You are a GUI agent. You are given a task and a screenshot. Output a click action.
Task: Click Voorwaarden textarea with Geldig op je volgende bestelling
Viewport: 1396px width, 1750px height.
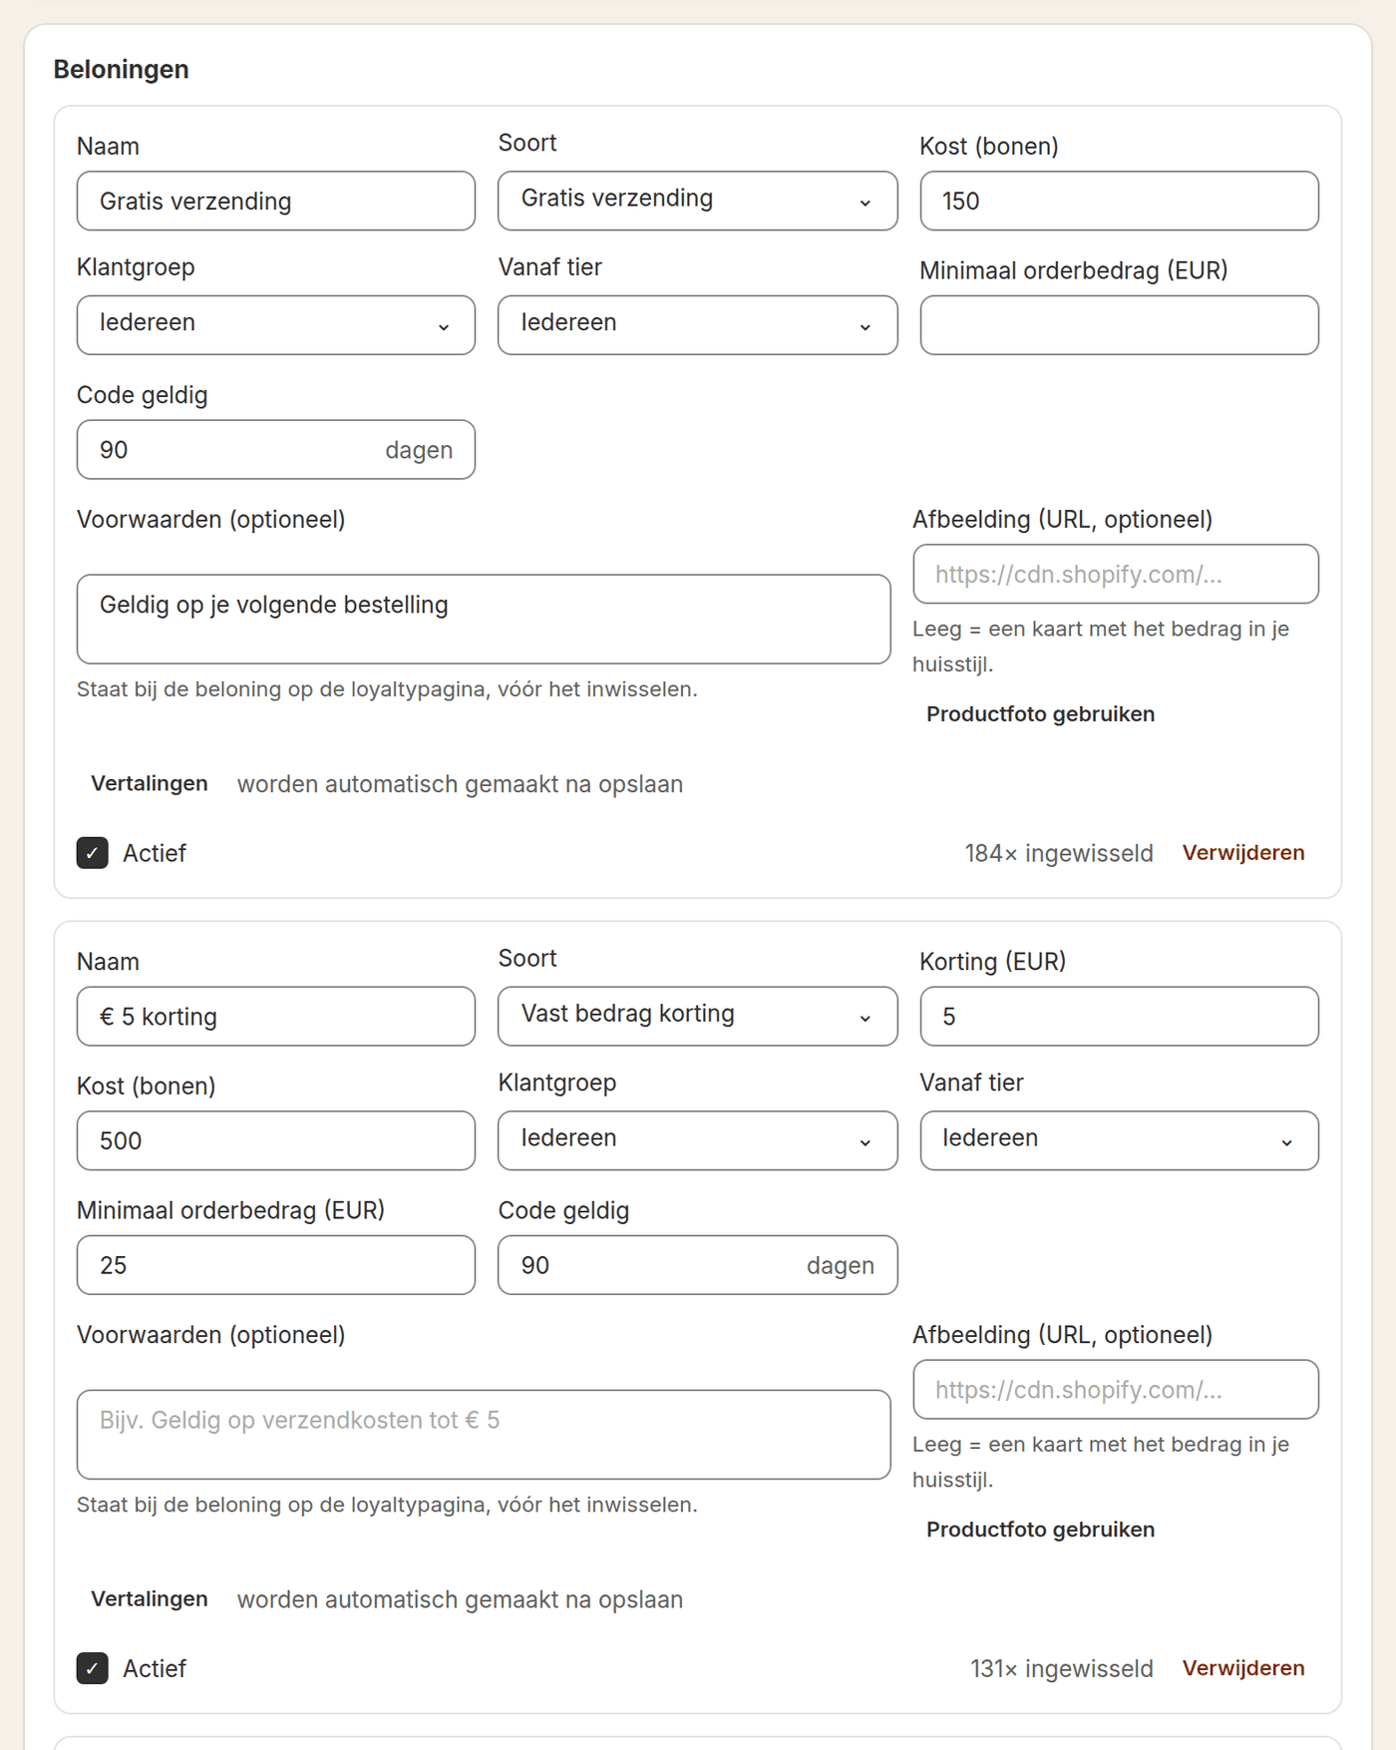[484, 619]
